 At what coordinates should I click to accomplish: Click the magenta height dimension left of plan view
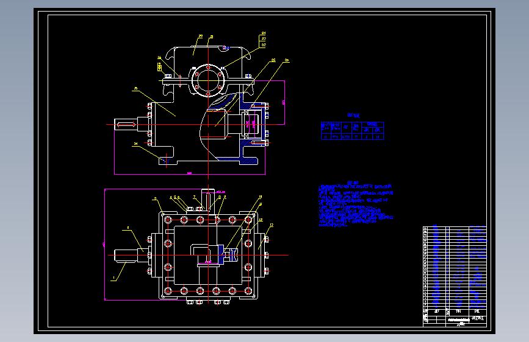tap(104, 245)
